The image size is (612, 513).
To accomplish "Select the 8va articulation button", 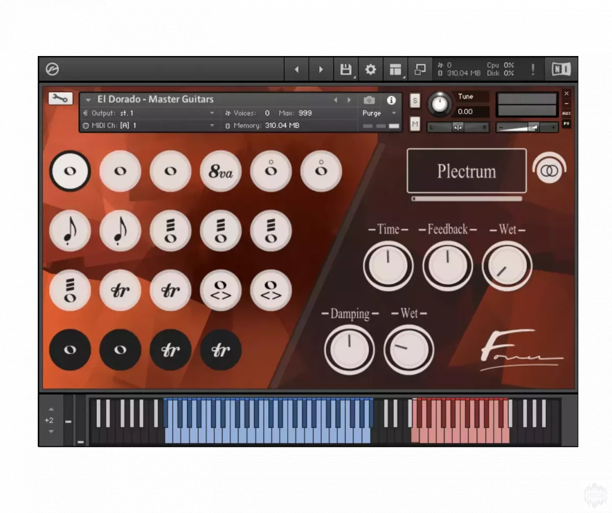I will pyautogui.click(x=220, y=171).
